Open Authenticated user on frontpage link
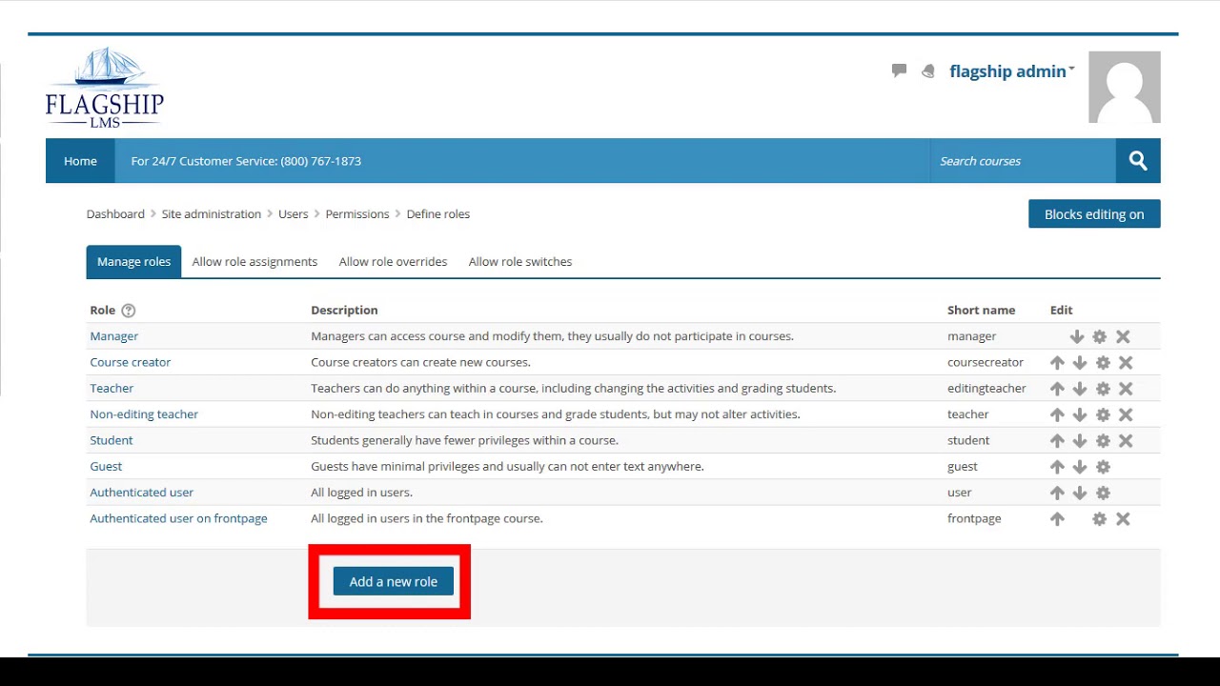This screenshot has height=686, width=1220. click(178, 518)
